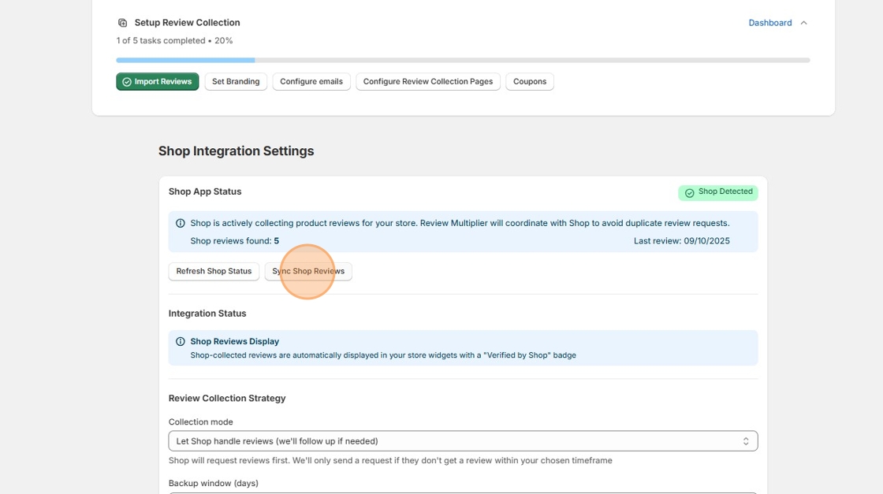The image size is (883, 494).
Task: Collapse the setup panel chevron
Action: click(803, 23)
